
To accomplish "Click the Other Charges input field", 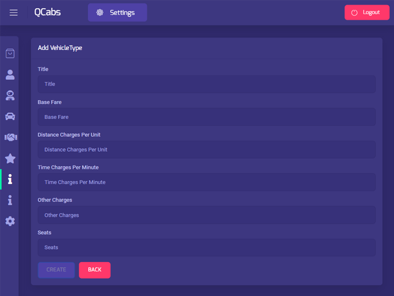I will pyautogui.click(x=206, y=215).
